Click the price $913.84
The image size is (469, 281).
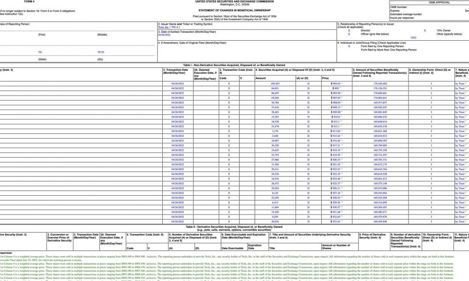[x=336, y=132]
